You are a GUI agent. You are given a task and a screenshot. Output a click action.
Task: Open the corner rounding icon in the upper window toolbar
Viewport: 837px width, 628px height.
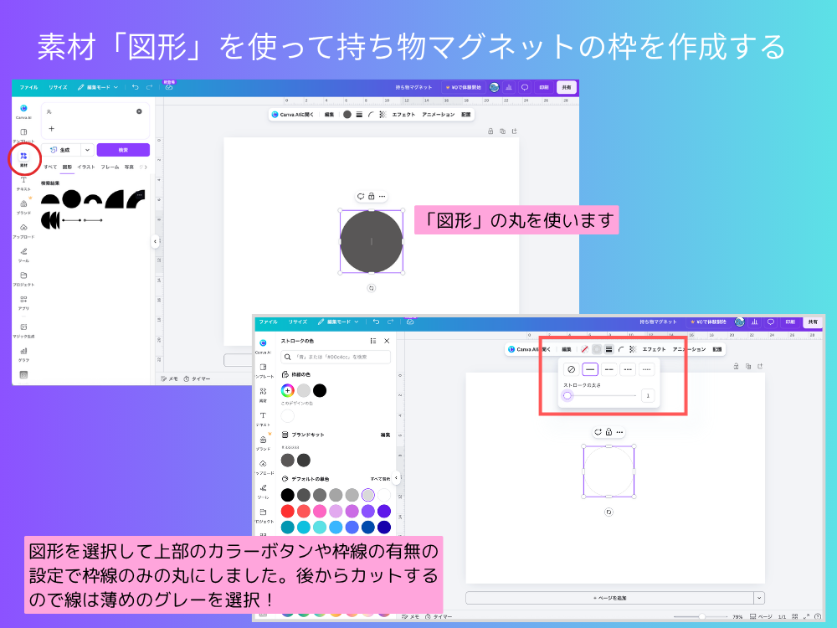pyautogui.click(x=371, y=114)
